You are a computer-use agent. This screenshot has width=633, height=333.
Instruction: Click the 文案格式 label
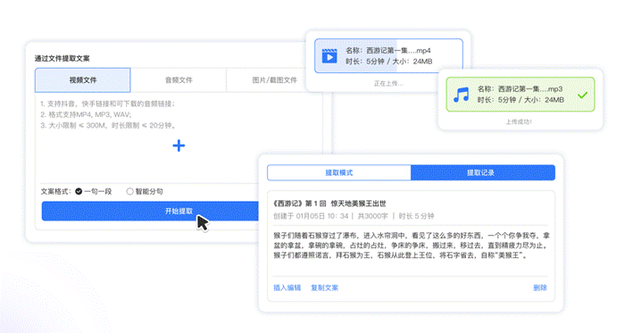(x=56, y=191)
